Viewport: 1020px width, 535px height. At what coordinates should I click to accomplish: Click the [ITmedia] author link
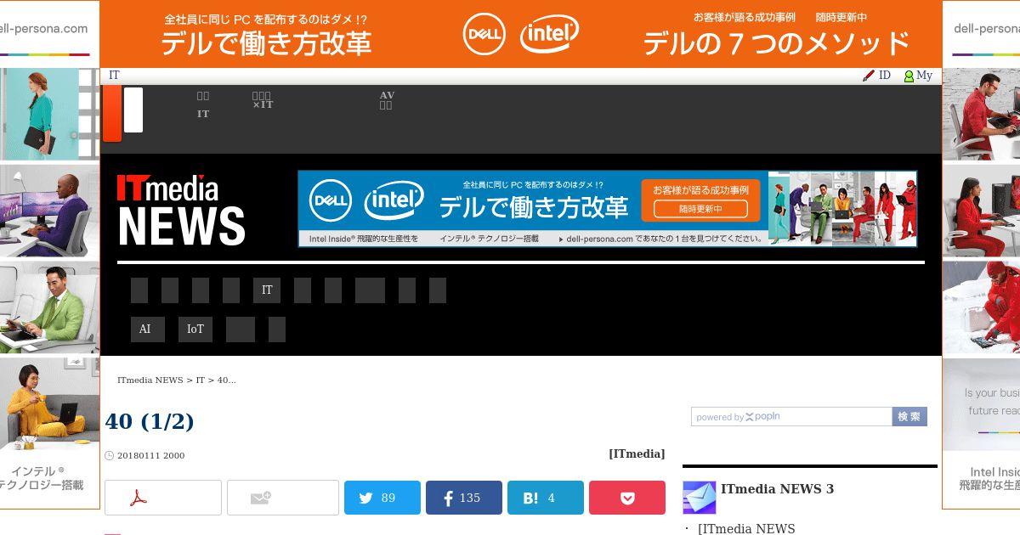[637, 454]
